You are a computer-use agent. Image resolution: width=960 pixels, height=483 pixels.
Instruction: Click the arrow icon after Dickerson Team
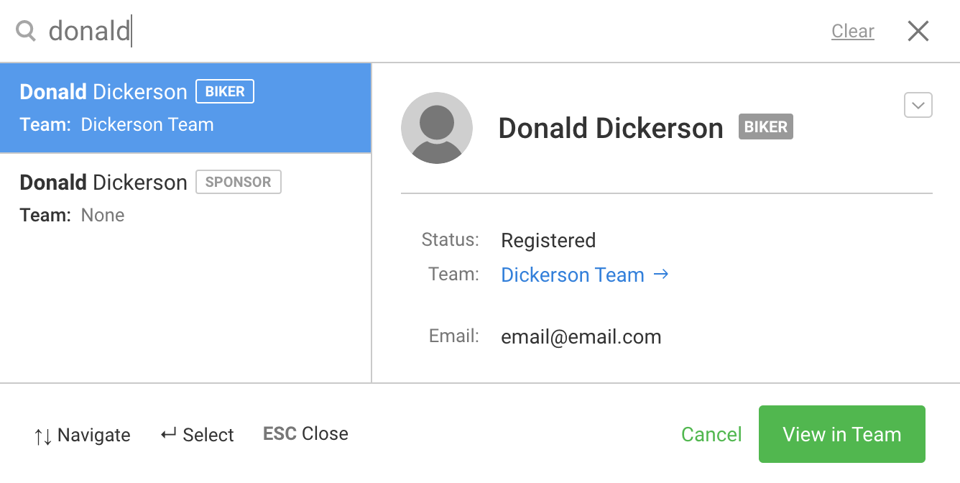[x=661, y=274]
